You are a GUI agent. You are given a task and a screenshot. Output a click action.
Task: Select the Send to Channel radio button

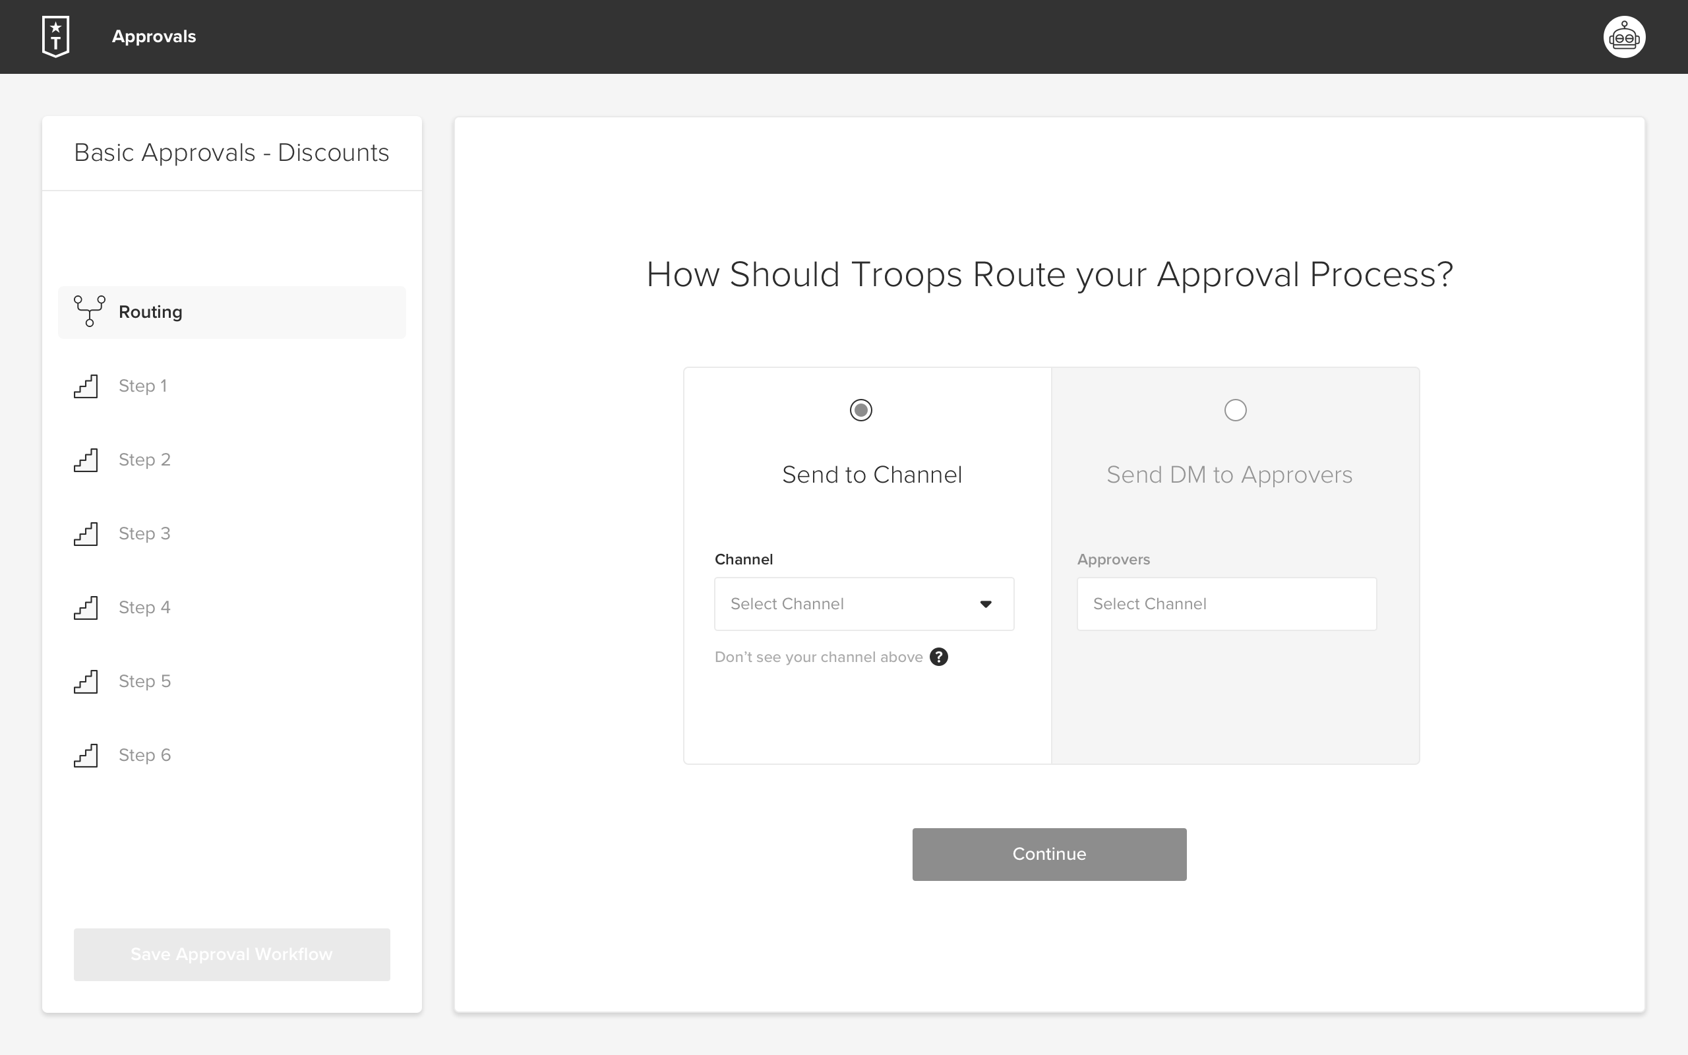860,409
